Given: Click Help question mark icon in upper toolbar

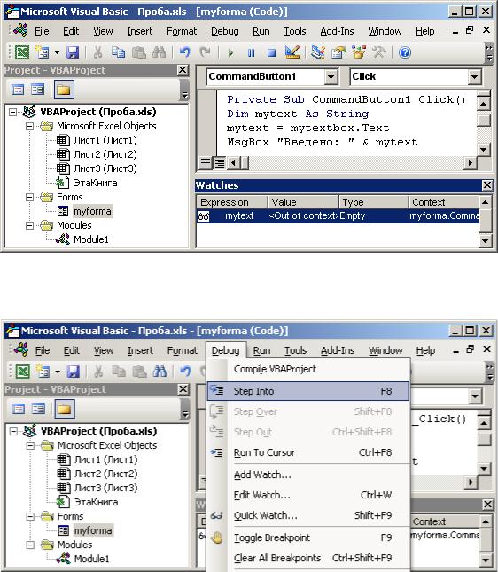Looking at the screenshot, I should tap(405, 52).
